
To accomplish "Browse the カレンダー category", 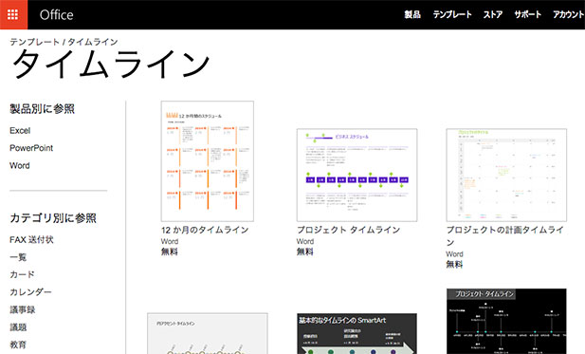I will coord(30,292).
